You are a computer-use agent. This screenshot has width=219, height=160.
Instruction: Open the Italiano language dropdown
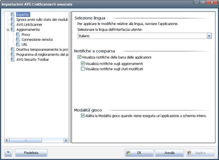click(209, 36)
